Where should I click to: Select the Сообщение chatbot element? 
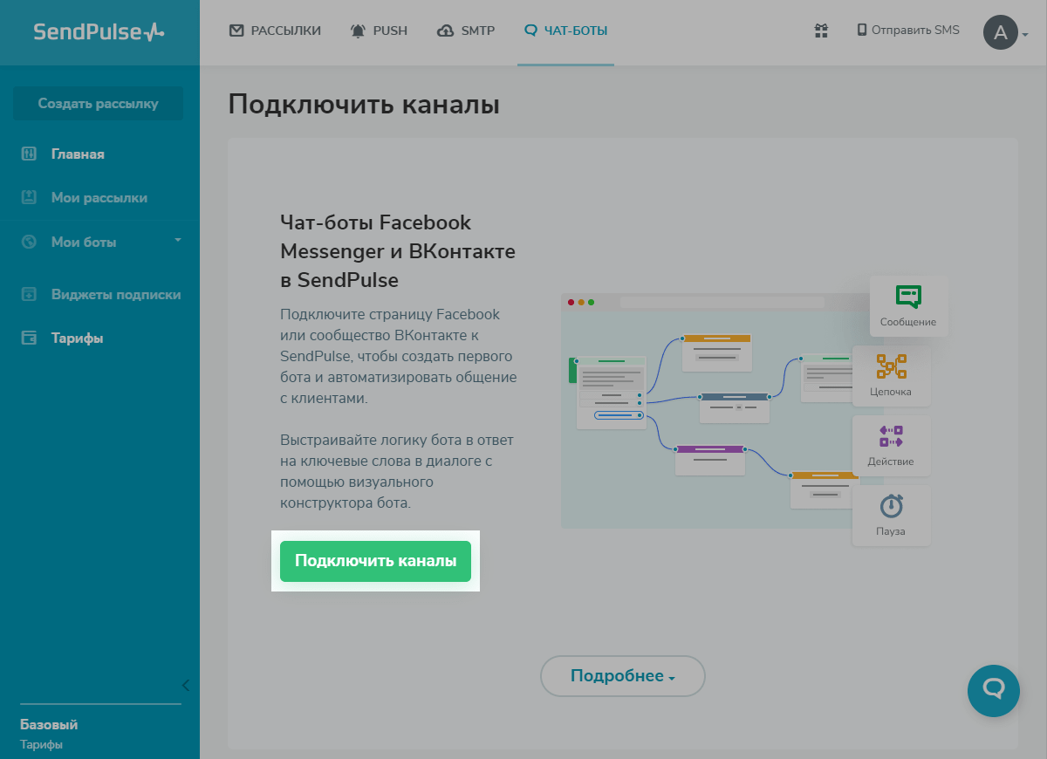tap(908, 305)
